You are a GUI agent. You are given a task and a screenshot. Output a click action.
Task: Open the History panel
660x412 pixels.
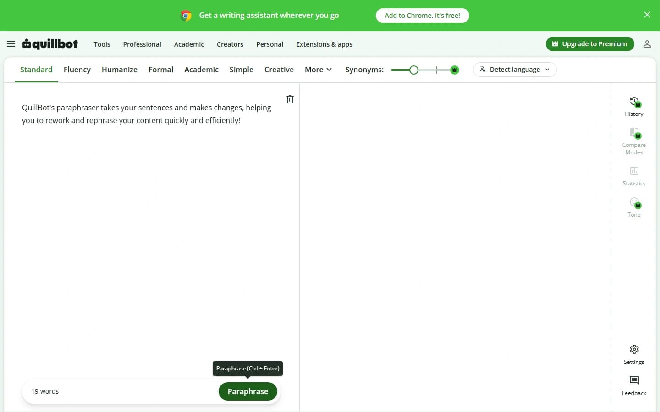634,107
